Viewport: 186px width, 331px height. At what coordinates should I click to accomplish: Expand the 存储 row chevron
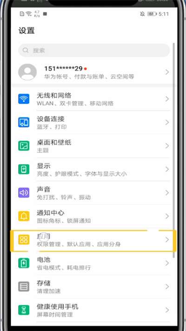[x=167, y=287]
